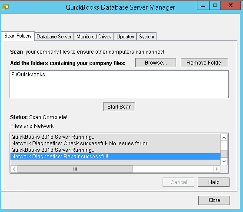Start scanning with the Start Scan button
Viewport: 243px width, 212px height.
coord(120,107)
